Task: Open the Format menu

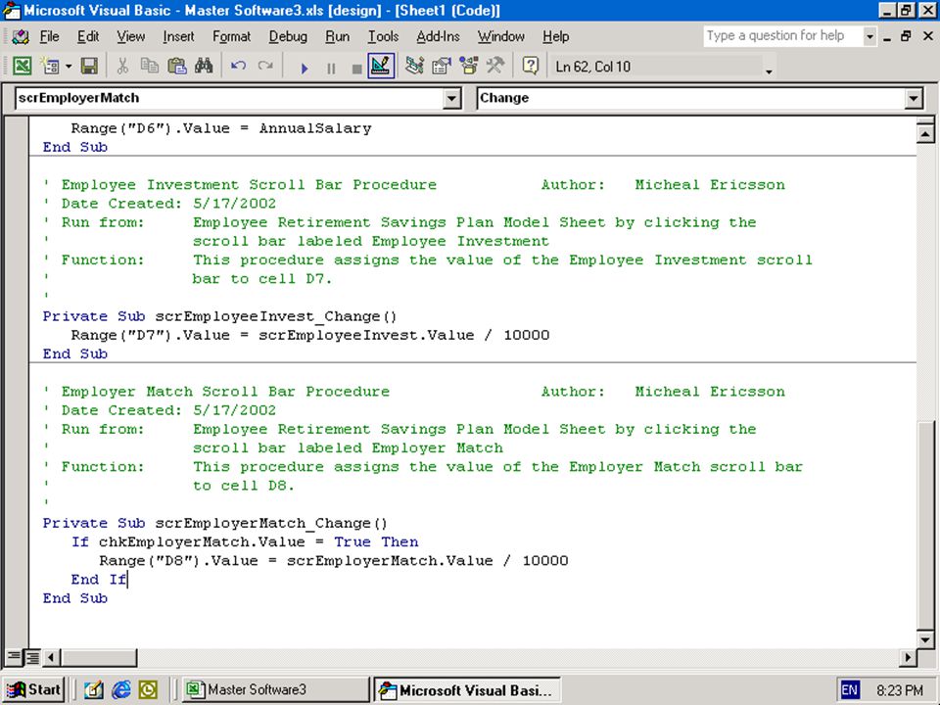Action: point(231,36)
